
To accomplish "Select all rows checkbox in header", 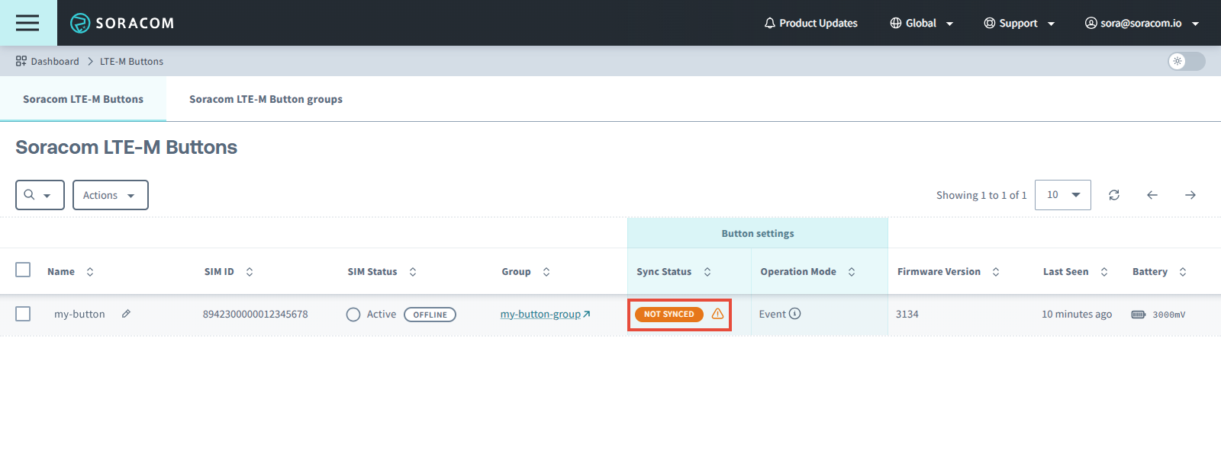I will 23,270.
